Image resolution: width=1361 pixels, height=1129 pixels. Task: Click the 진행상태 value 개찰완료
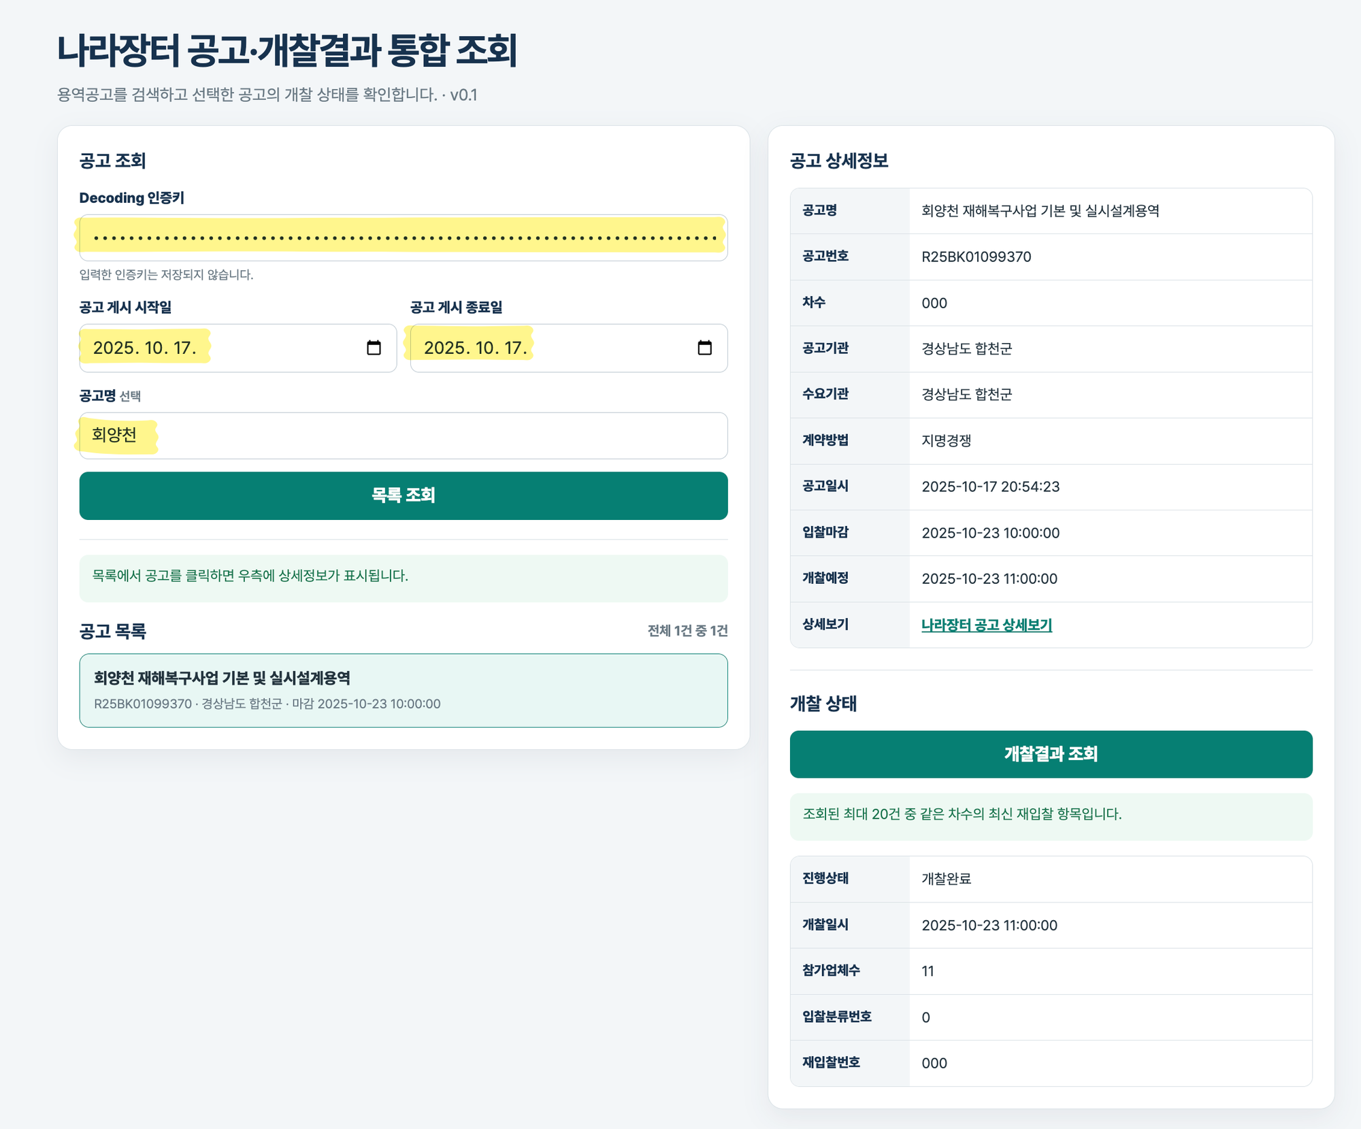tap(947, 879)
